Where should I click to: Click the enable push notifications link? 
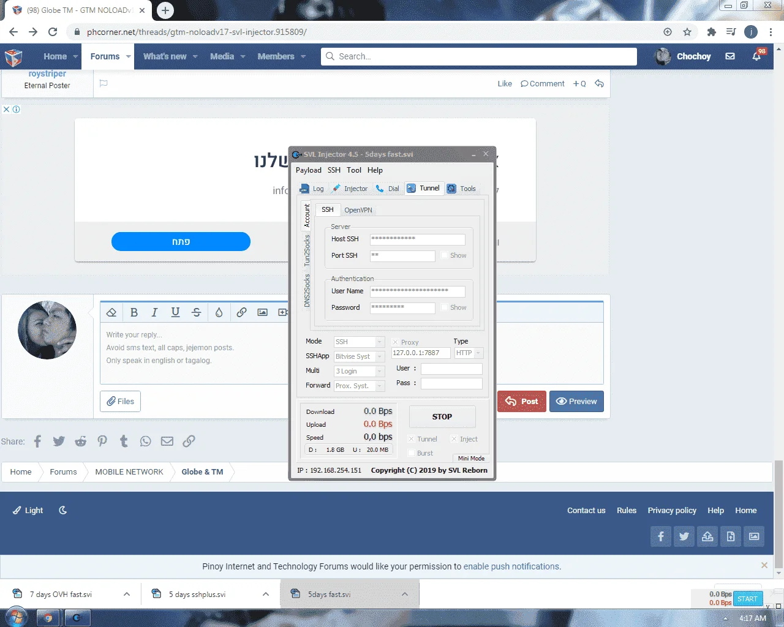(x=511, y=566)
